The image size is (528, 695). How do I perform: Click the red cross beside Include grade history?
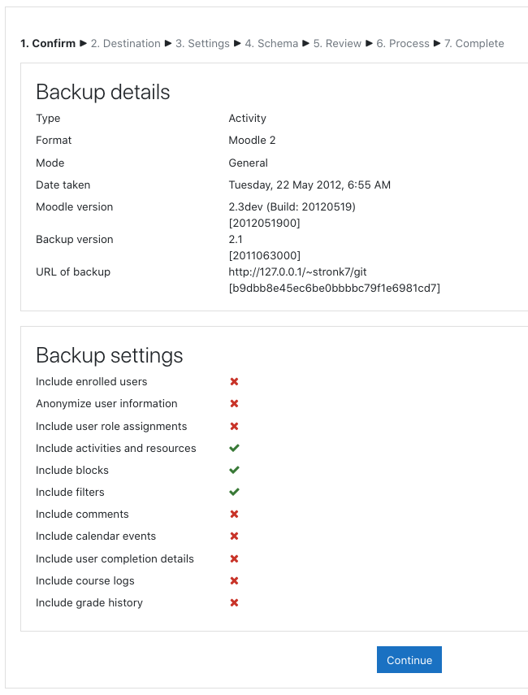click(234, 603)
